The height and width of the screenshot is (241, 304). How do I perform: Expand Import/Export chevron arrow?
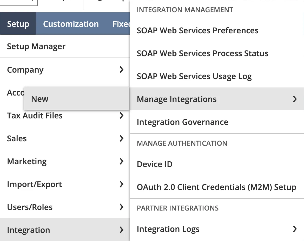click(122, 184)
